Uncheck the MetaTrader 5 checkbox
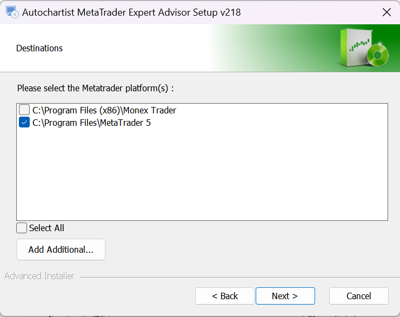 point(24,123)
